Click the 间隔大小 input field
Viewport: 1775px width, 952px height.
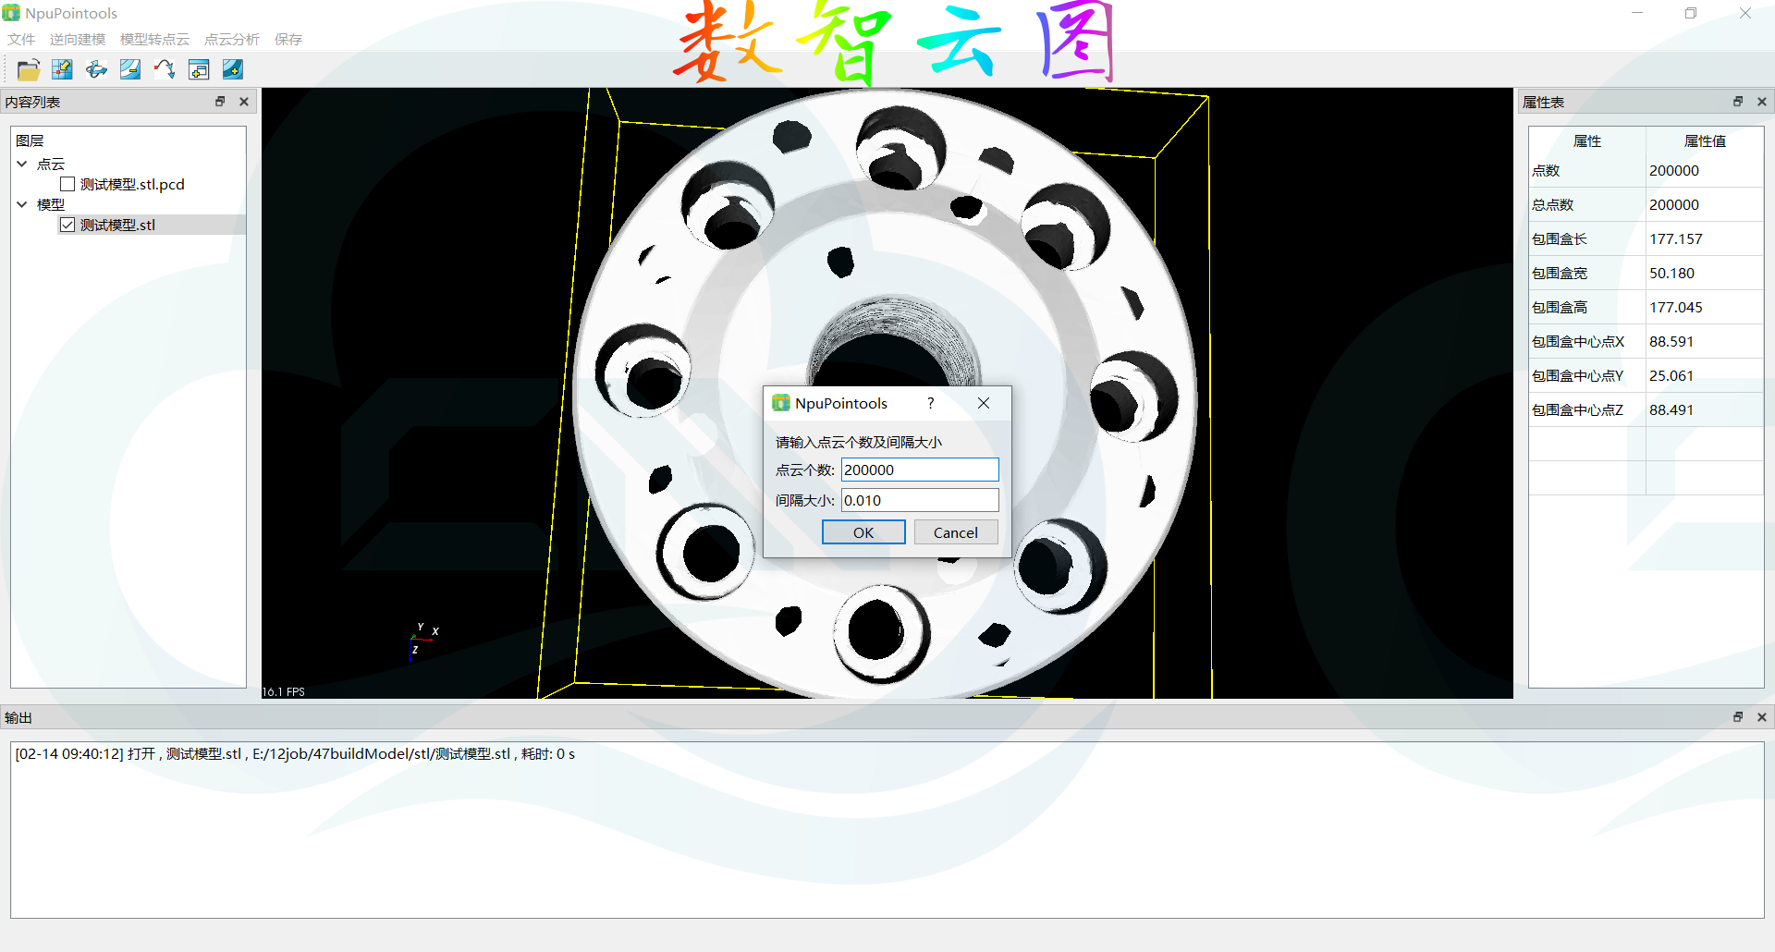pos(919,500)
